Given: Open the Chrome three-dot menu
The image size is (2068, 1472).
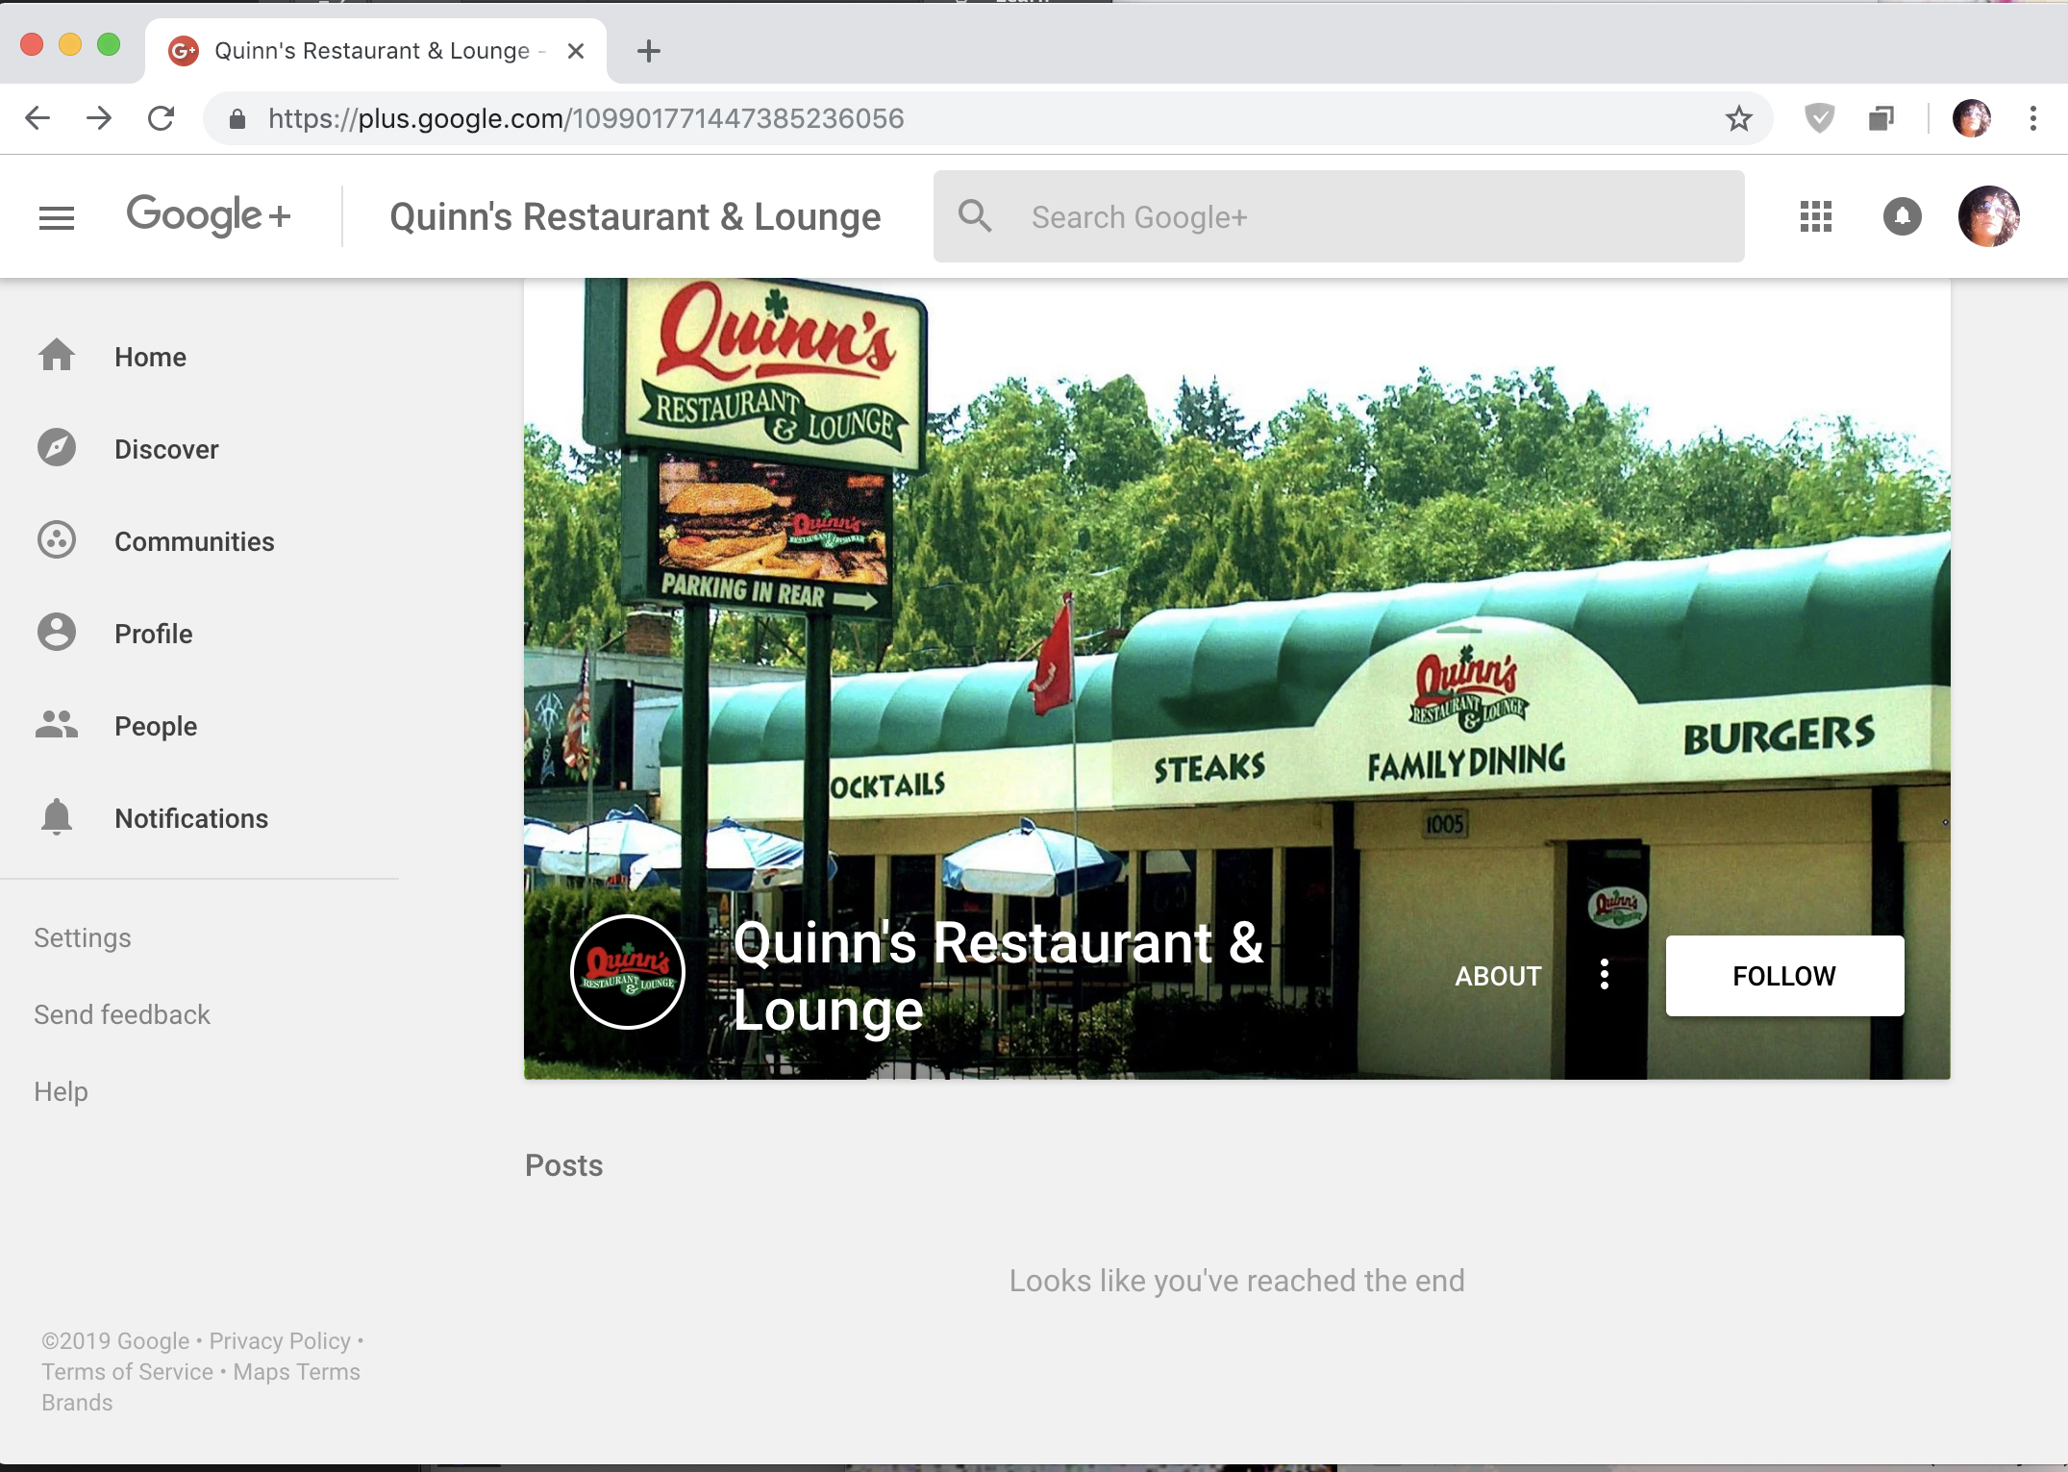Looking at the screenshot, I should [x=2032, y=118].
